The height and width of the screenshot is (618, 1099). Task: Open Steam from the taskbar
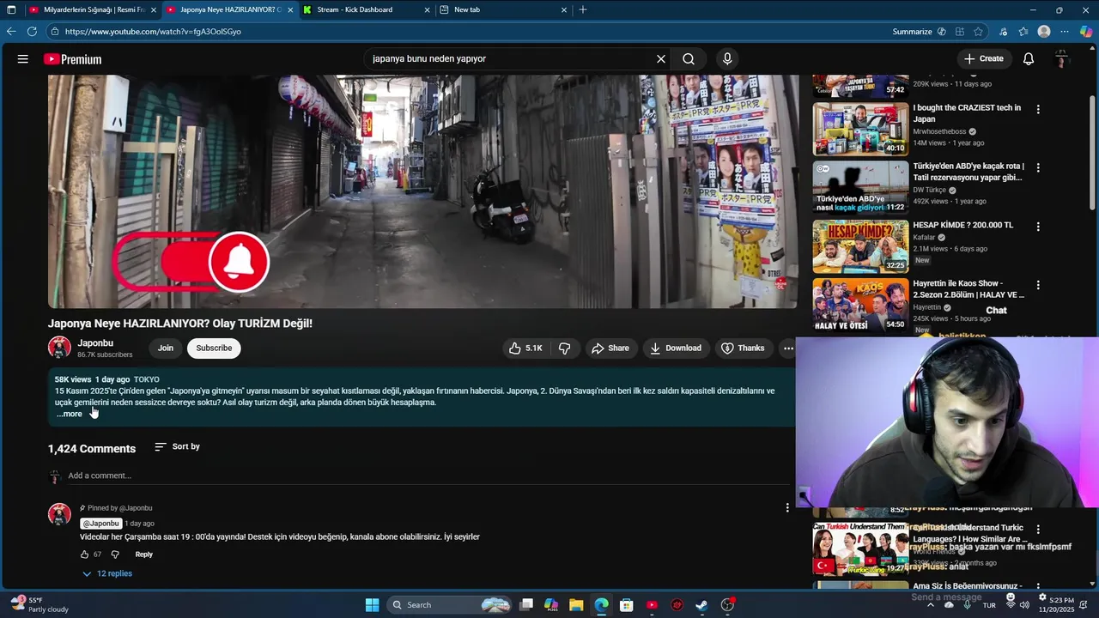pyautogui.click(x=701, y=605)
